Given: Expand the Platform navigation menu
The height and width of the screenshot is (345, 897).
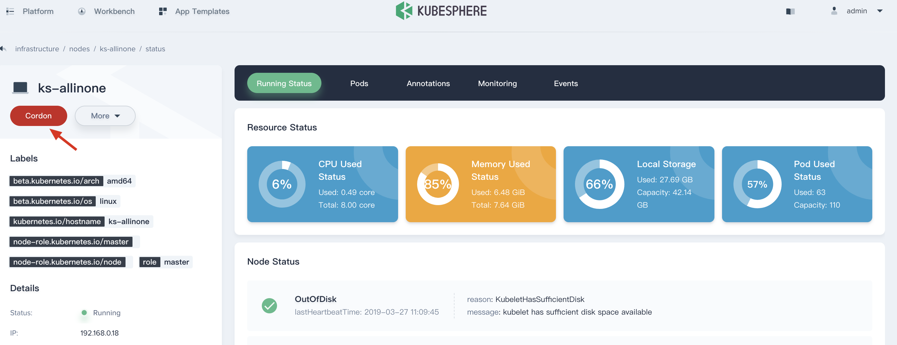Looking at the screenshot, I should click(31, 11).
